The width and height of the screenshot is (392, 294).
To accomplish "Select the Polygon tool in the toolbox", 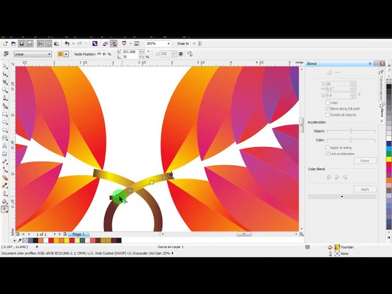I will coord(5,130).
